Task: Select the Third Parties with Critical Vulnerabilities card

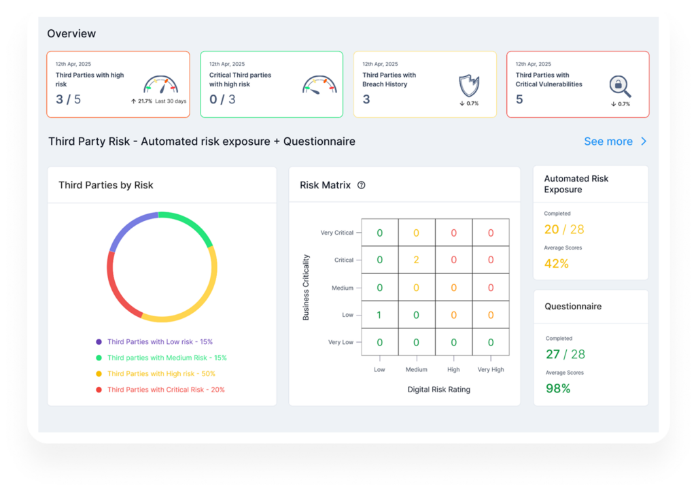Action: (x=578, y=84)
